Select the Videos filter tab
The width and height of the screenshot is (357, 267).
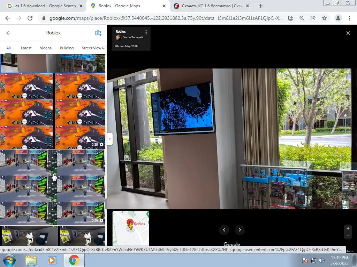tap(46, 48)
